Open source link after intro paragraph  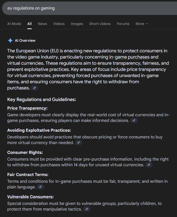pos(35,88)
